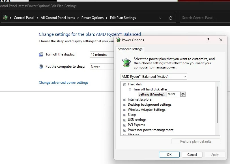Click Edit Plan Settings breadcrumb
This screenshot has height=164, width=230.
(x=123, y=18)
